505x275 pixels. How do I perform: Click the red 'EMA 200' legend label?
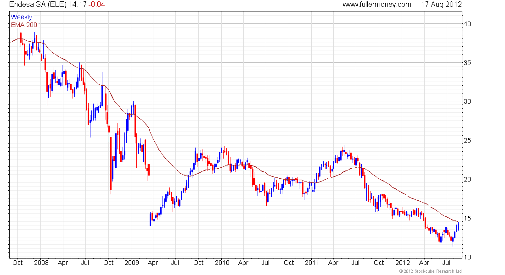coord(24,25)
